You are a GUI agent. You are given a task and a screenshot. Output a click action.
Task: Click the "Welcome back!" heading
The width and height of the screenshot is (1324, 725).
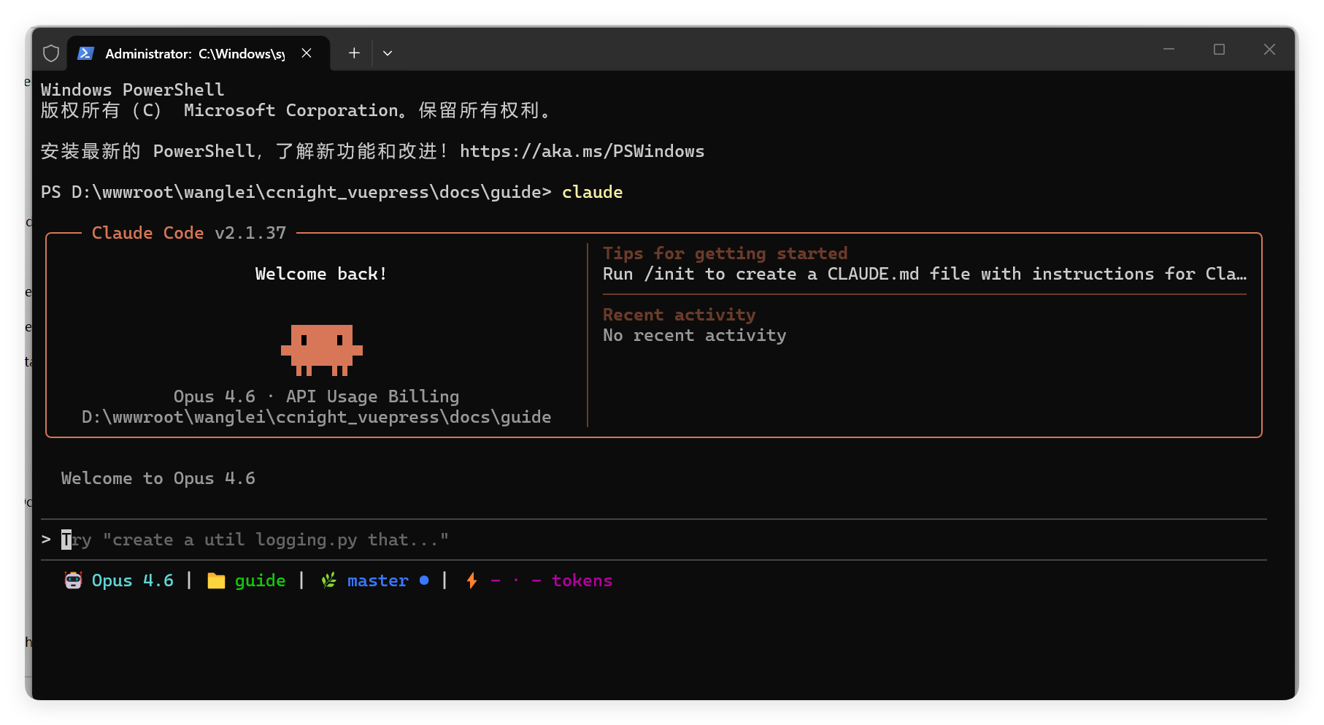coord(321,274)
